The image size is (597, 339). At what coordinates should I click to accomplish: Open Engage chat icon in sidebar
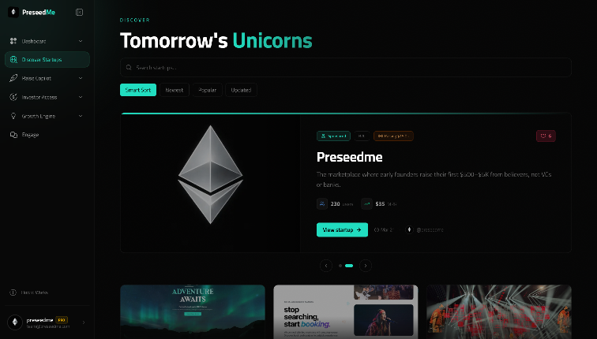(13, 135)
